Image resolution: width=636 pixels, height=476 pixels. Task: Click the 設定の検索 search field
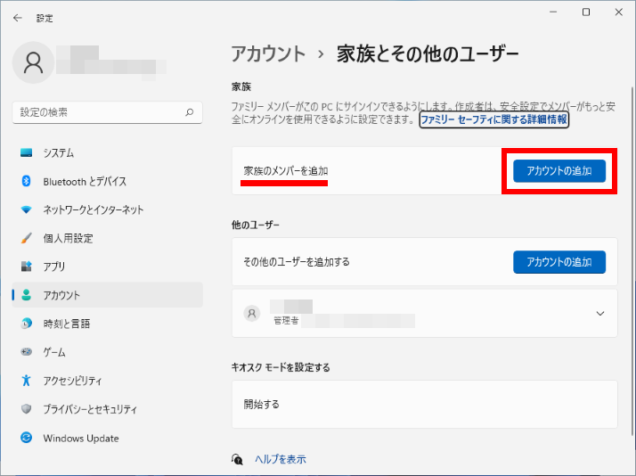click(x=108, y=112)
